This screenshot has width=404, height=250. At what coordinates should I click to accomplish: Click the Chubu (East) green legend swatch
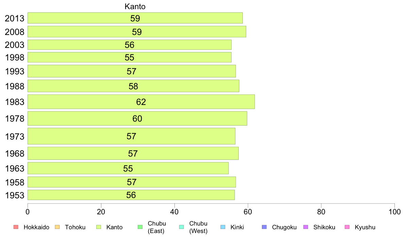pyautogui.click(x=140, y=227)
